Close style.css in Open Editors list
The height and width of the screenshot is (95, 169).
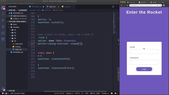click(9, 16)
